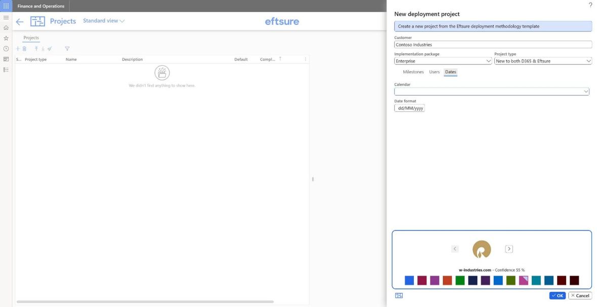This screenshot has height=307, width=597.
Task: Switch to the Users tab
Action: (x=435, y=72)
